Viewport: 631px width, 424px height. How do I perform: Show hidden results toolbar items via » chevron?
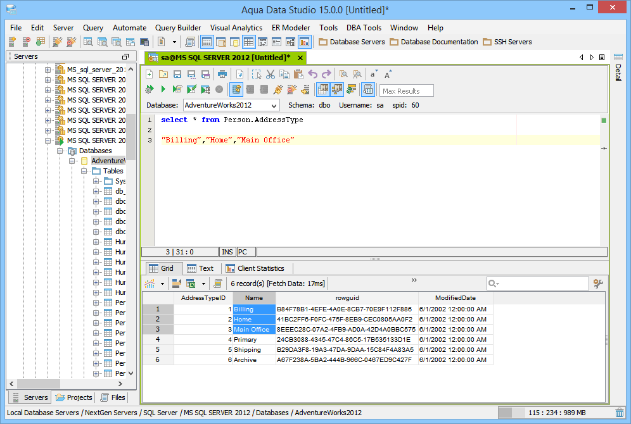click(x=414, y=280)
